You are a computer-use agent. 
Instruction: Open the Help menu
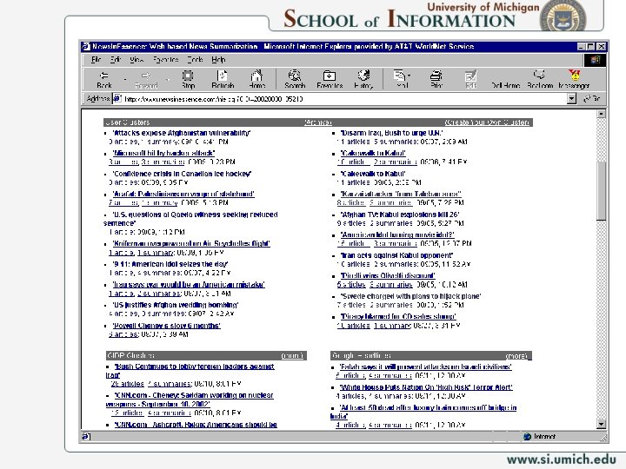coord(218,60)
